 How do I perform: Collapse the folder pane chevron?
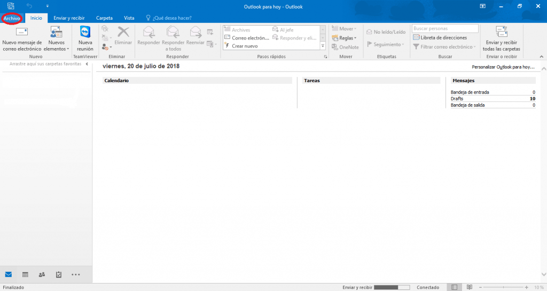(x=87, y=64)
